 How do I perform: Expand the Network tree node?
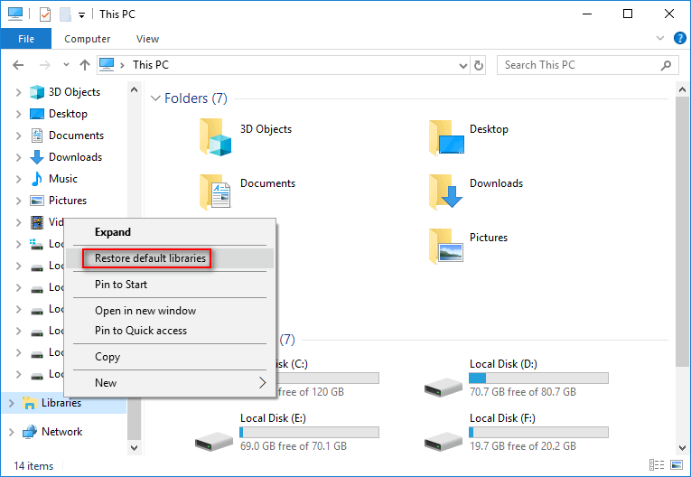point(11,432)
